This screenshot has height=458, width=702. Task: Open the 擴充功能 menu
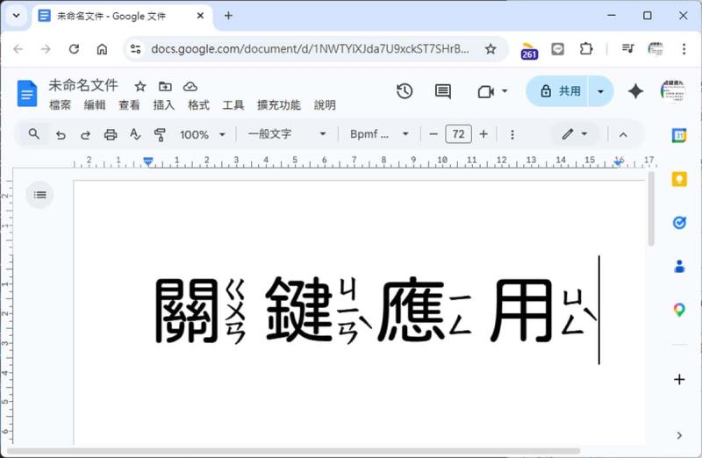pyautogui.click(x=279, y=105)
